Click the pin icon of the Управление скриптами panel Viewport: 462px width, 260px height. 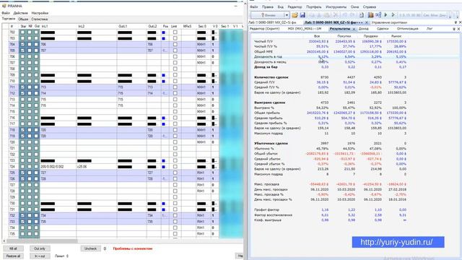click(x=456, y=22)
